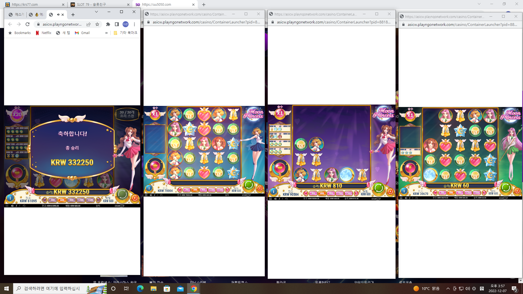Increase the bet in the KRW 61095 game
The width and height of the screenshot is (523, 294).
(98, 200)
